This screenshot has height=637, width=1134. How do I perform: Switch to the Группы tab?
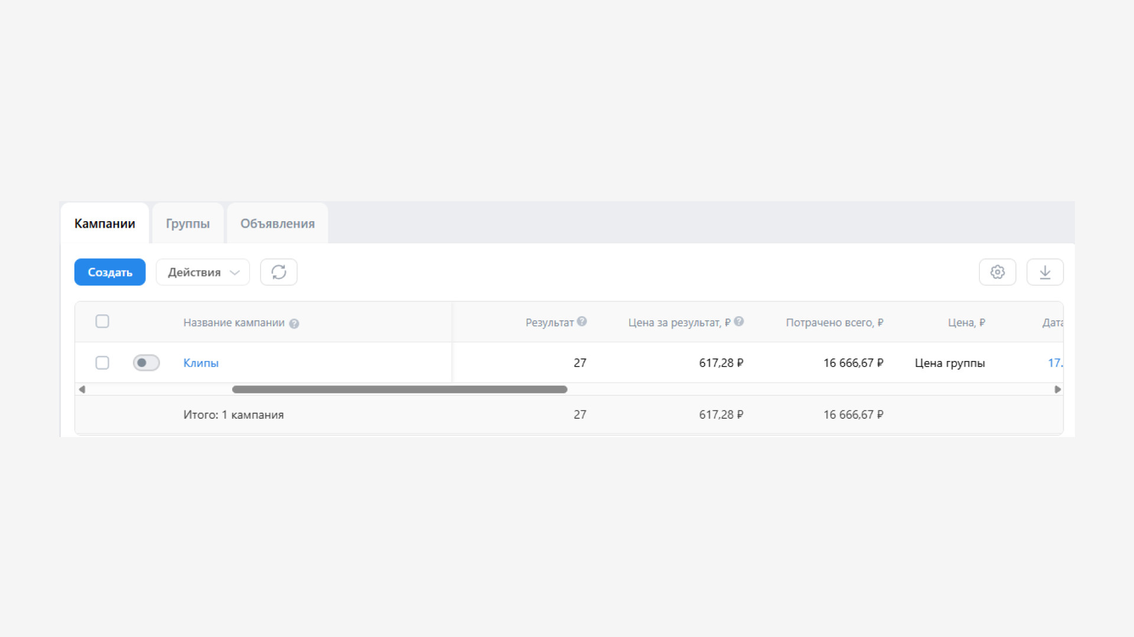point(188,224)
